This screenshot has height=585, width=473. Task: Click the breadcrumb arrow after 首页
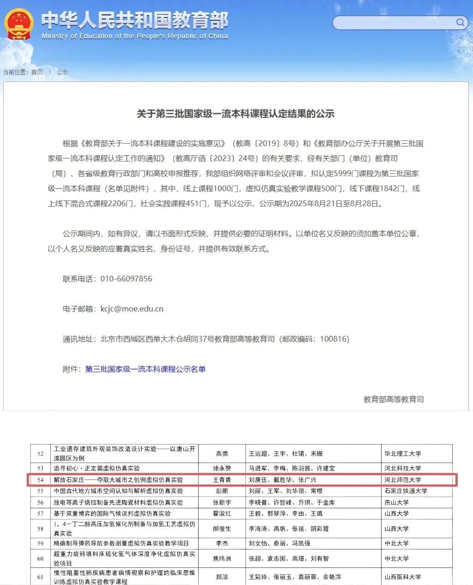point(50,72)
